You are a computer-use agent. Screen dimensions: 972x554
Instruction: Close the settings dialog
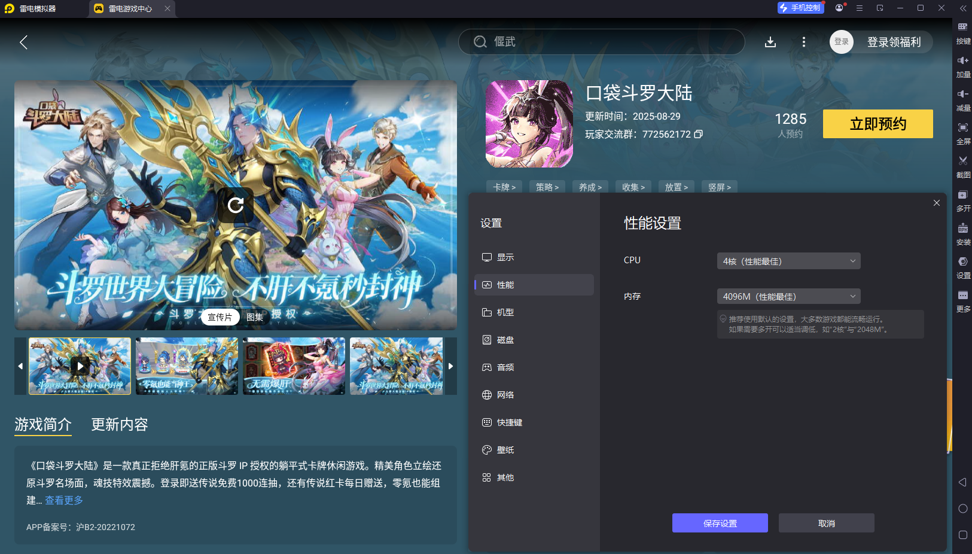(937, 203)
